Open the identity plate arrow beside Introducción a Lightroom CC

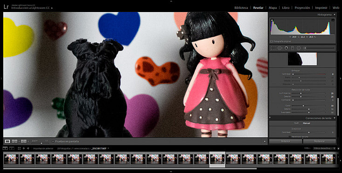tap(52, 8)
